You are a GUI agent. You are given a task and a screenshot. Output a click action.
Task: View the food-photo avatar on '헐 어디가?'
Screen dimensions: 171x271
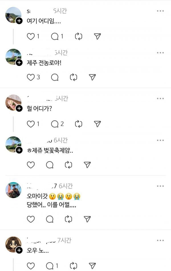[13, 102]
